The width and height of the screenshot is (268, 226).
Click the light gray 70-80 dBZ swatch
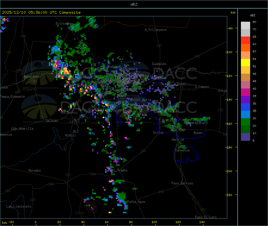click(x=245, y=26)
